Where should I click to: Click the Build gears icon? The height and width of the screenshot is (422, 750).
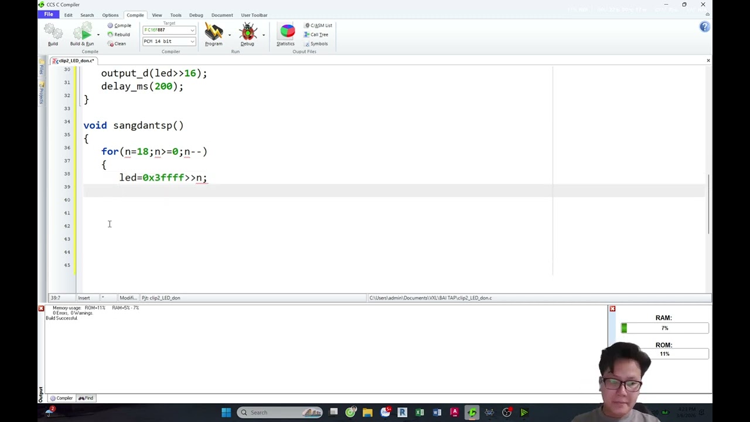click(53, 34)
